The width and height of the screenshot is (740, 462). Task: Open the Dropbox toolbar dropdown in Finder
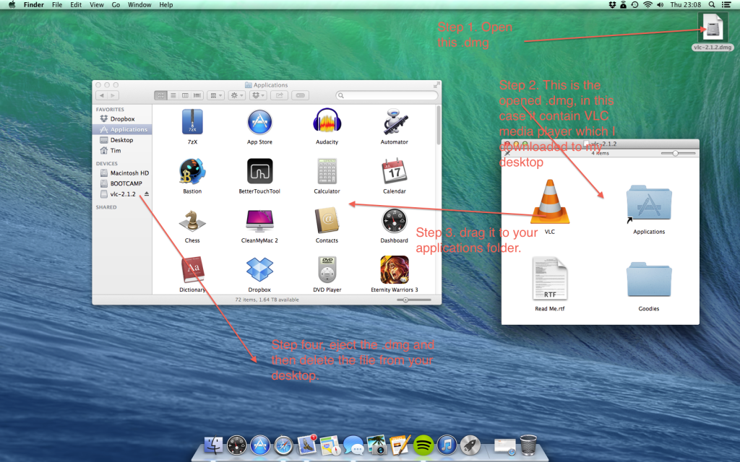click(x=258, y=95)
